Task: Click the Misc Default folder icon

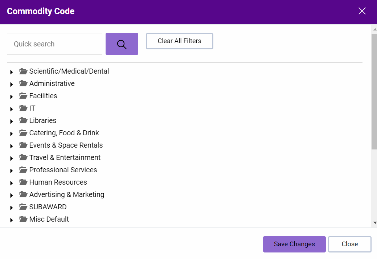Action: click(24, 219)
